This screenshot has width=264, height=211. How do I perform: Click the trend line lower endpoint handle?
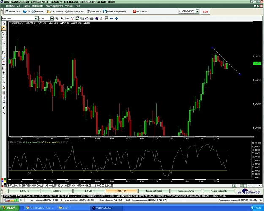[240, 74]
